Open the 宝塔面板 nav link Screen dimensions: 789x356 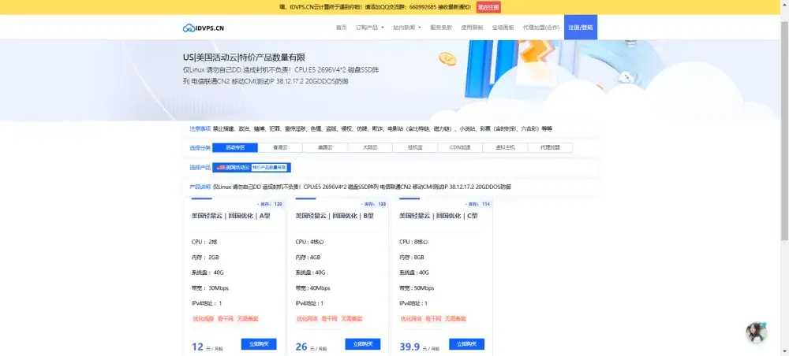click(x=503, y=28)
